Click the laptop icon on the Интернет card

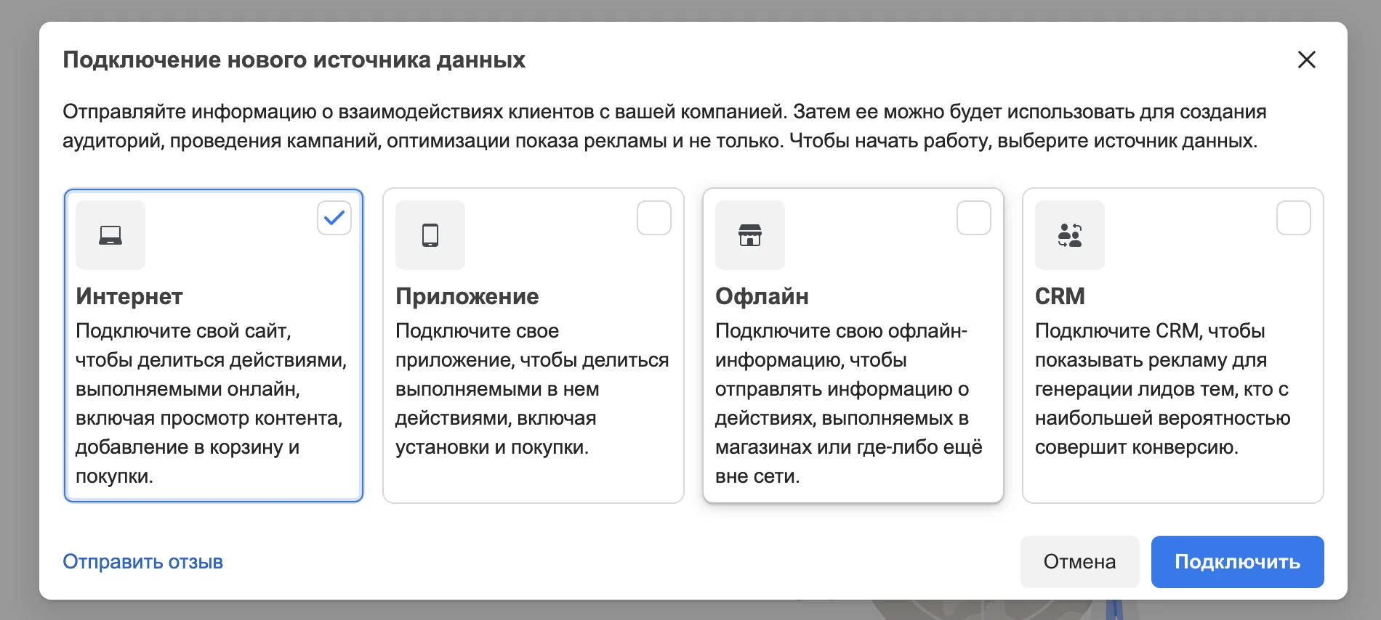pyautogui.click(x=110, y=235)
